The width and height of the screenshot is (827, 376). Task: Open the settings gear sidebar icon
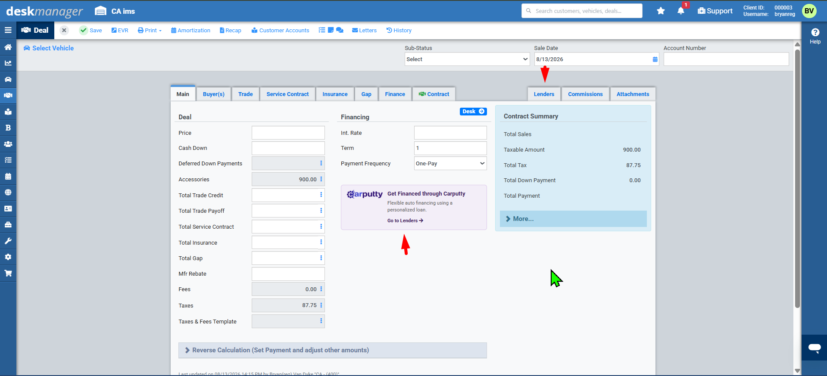pos(8,257)
